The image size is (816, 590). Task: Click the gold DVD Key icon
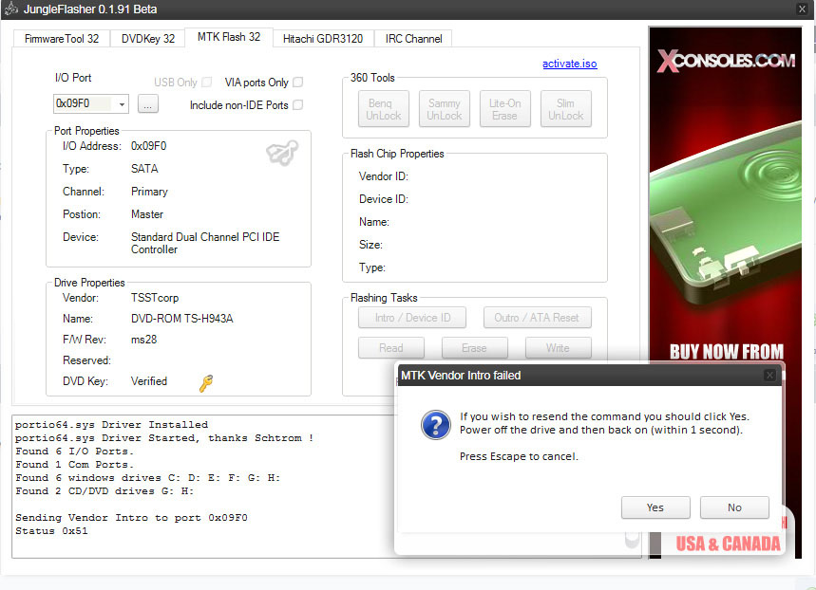(205, 383)
